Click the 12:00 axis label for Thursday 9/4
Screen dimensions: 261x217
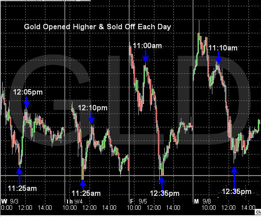pyautogui.click(x=90, y=208)
